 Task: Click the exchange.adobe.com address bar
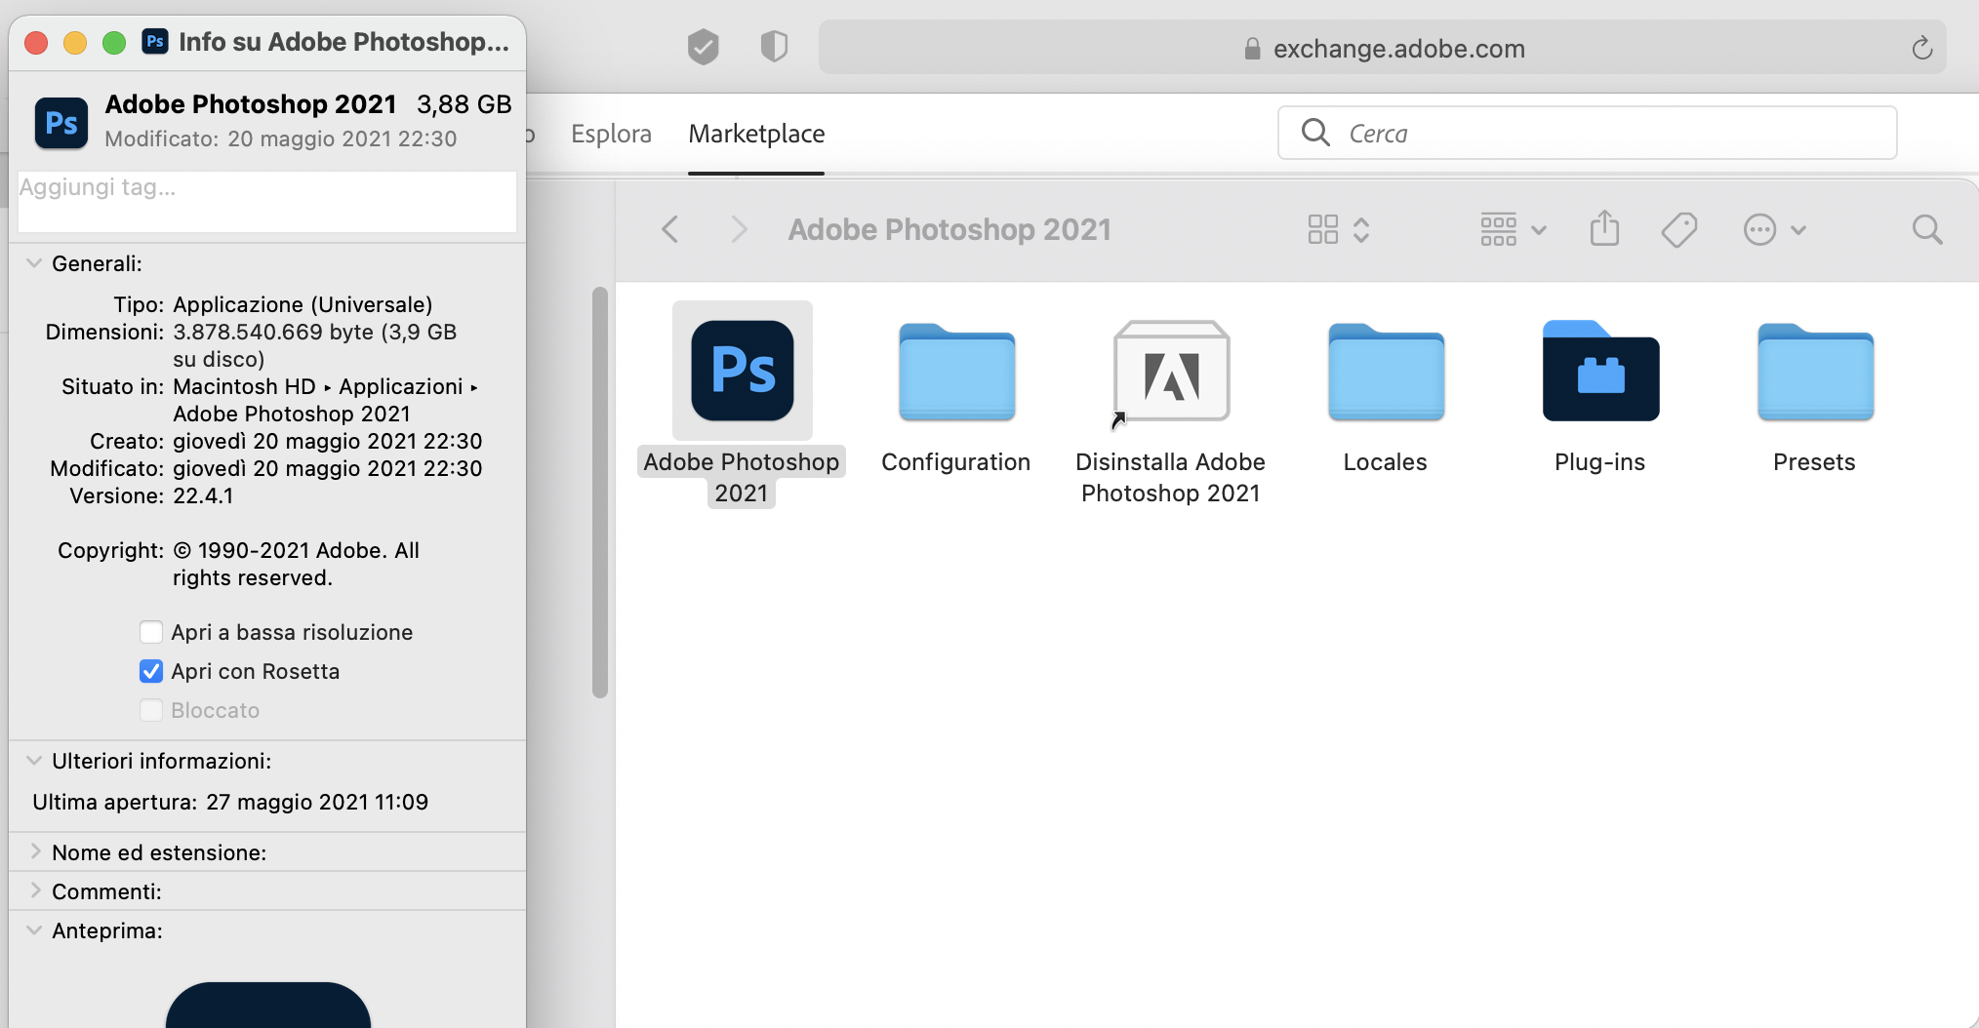coord(1382,48)
